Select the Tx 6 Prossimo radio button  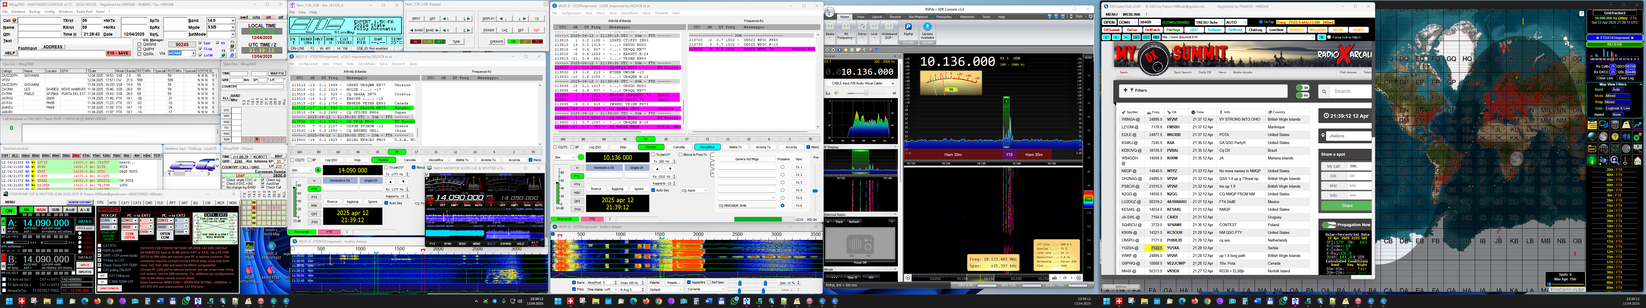[x=783, y=205]
